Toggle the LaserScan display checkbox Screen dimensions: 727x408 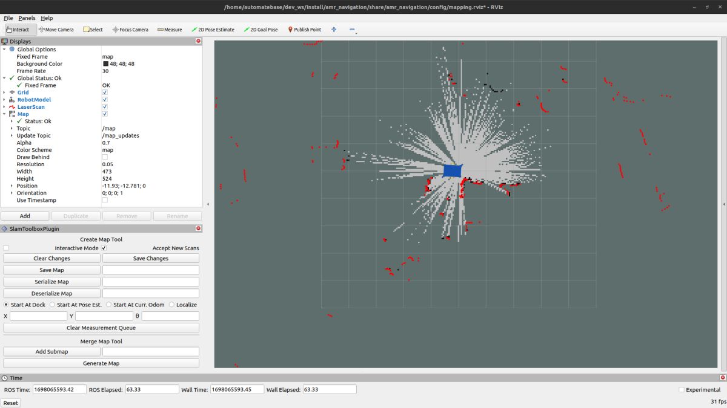click(105, 107)
